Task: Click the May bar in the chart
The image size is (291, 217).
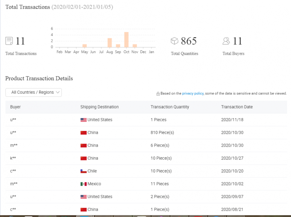Action: 84,46
